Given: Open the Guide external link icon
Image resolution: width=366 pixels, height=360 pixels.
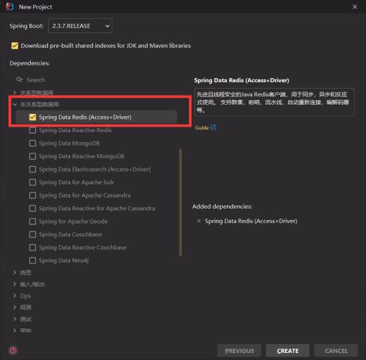Looking at the screenshot, I should [x=213, y=127].
